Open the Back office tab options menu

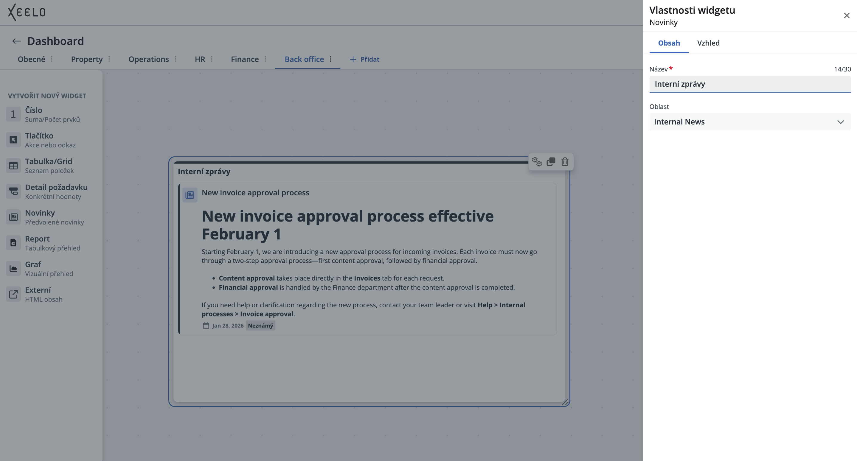[x=330, y=59]
